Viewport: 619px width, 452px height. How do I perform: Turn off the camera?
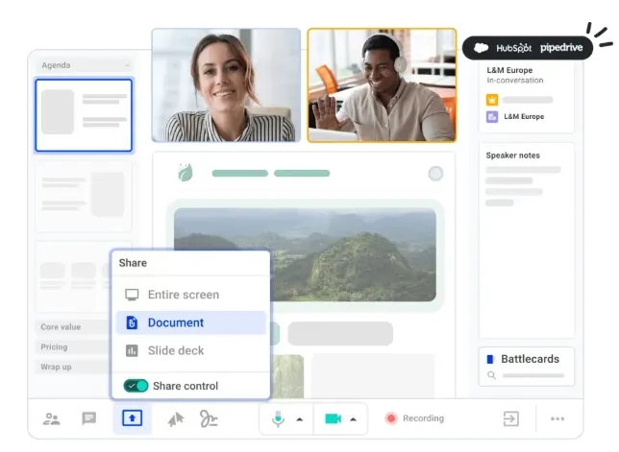pyautogui.click(x=333, y=418)
